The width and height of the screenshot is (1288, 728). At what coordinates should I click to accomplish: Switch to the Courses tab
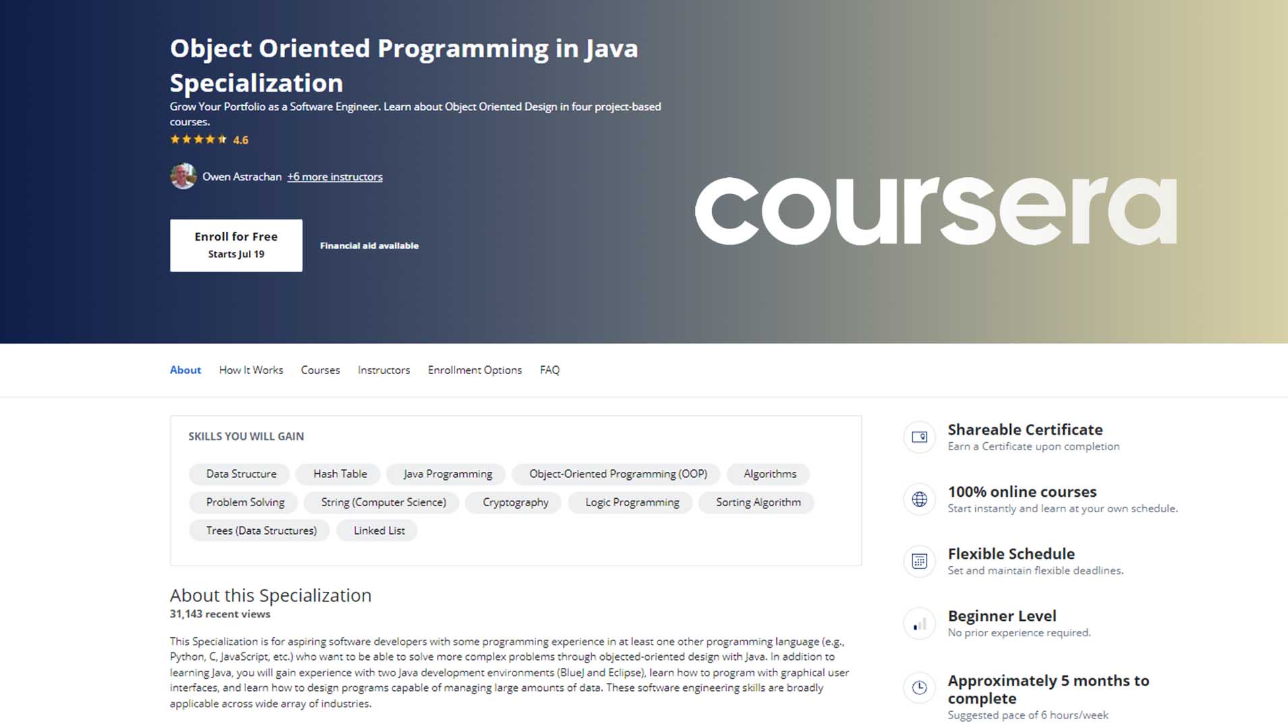point(320,370)
